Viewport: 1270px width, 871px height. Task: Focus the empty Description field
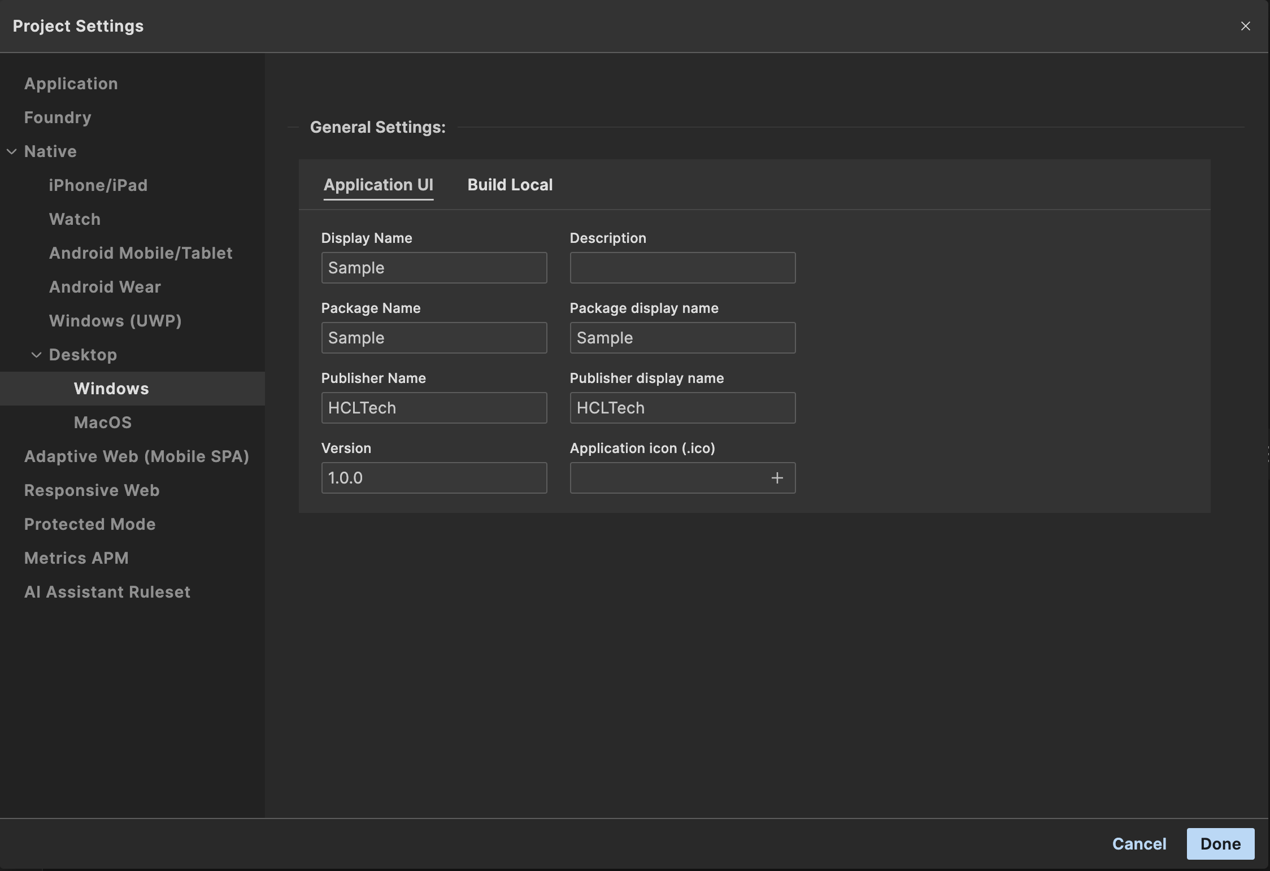(x=682, y=268)
